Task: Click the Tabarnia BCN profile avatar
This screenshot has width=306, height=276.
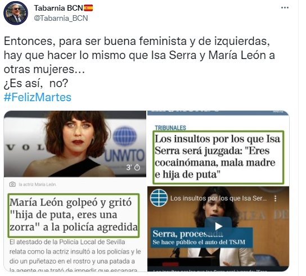Action: [16, 13]
